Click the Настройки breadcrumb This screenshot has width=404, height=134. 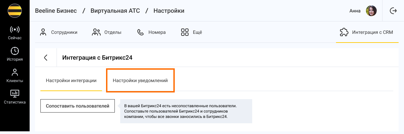[169, 11]
